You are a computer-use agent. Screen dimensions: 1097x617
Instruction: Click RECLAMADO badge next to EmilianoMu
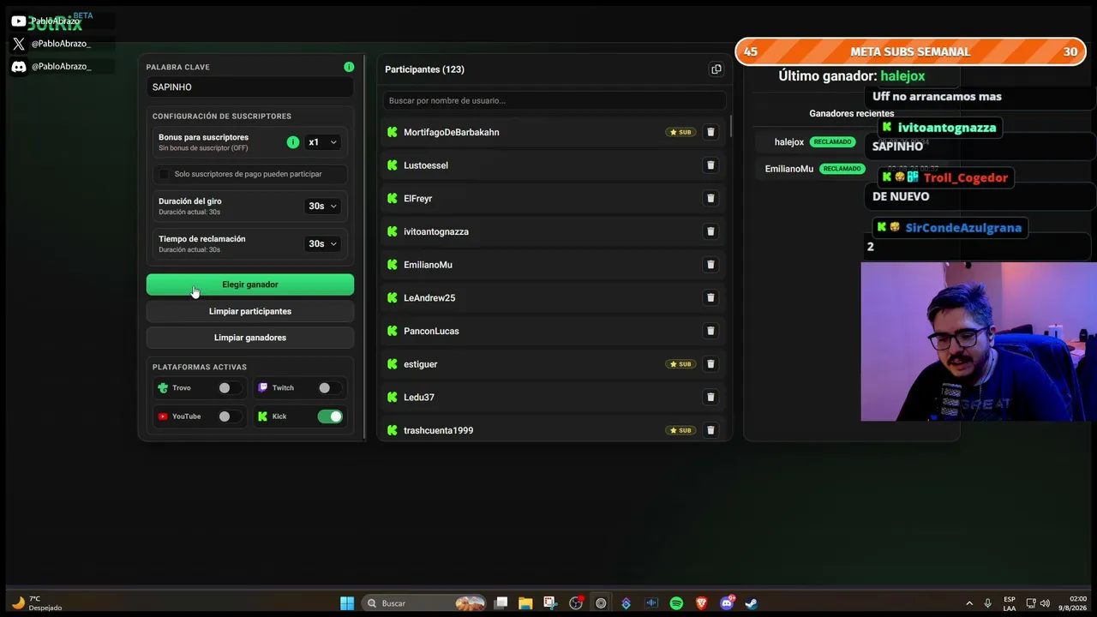click(842, 169)
